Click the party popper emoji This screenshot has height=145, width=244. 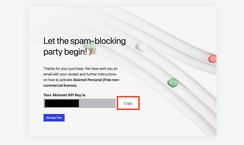(x=93, y=52)
